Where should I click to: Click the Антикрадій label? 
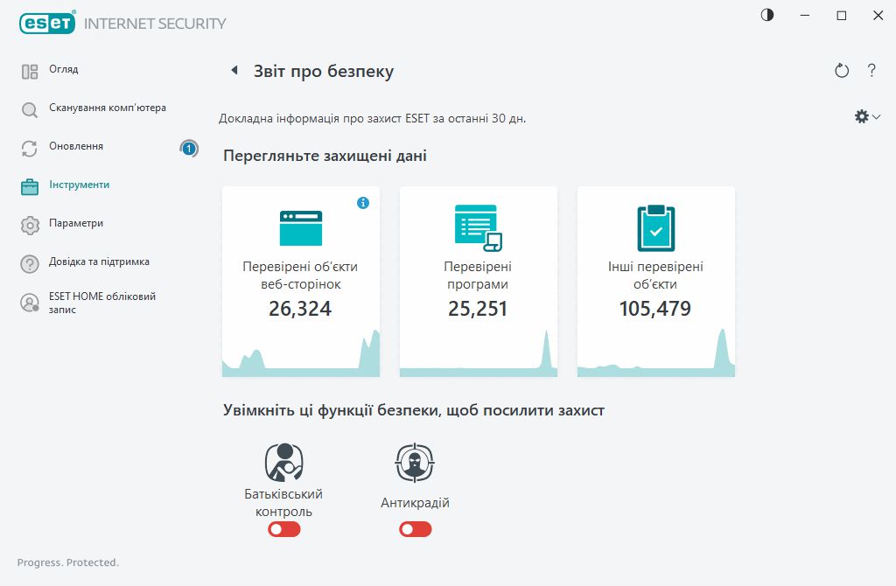[415, 503]
